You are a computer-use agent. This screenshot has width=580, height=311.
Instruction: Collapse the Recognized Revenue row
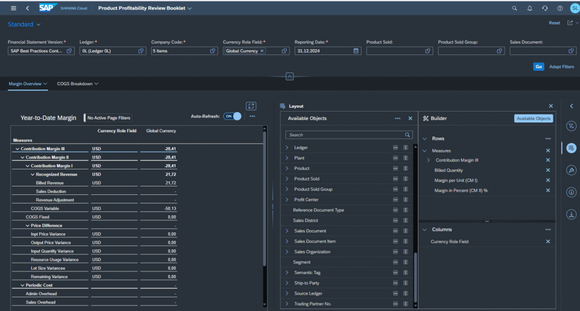[32, 174]
